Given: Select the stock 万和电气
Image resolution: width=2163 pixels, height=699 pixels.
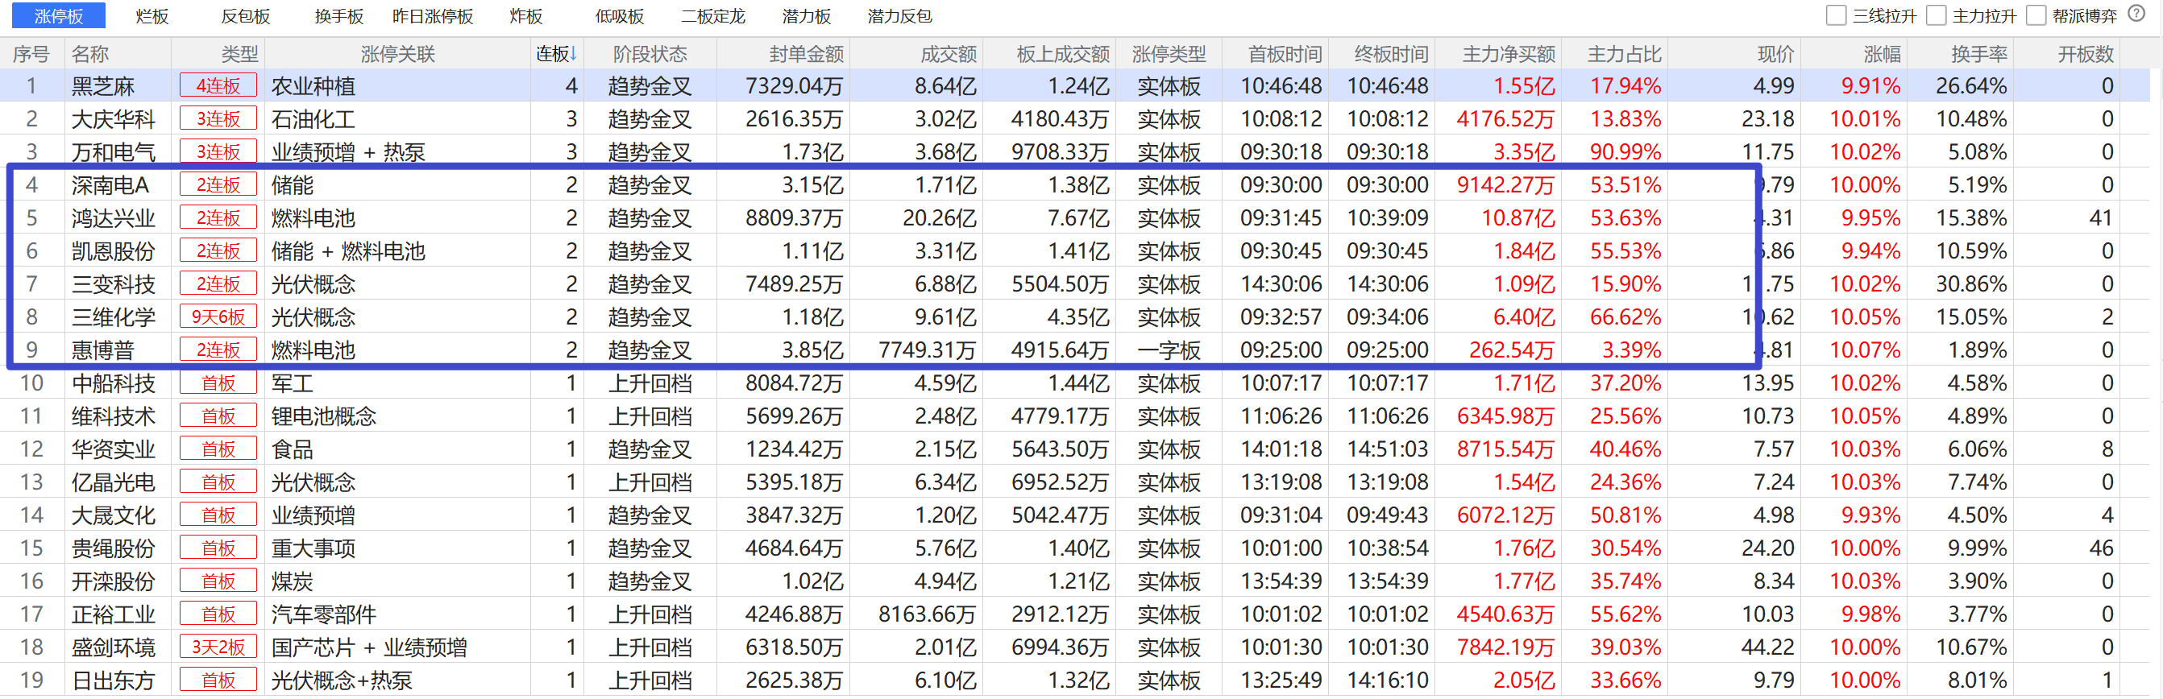Looking at the screenshot, I should point(114,152).
